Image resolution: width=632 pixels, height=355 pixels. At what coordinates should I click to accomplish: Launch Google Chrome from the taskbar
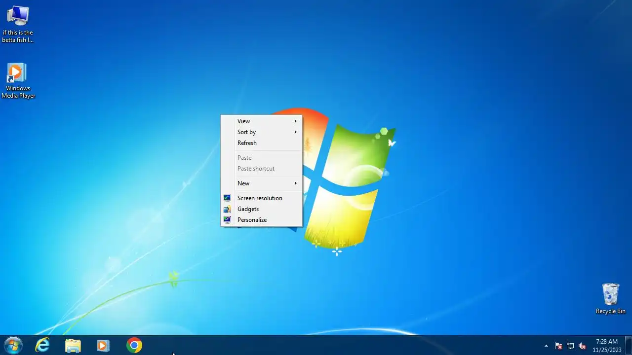coord(134,346)
